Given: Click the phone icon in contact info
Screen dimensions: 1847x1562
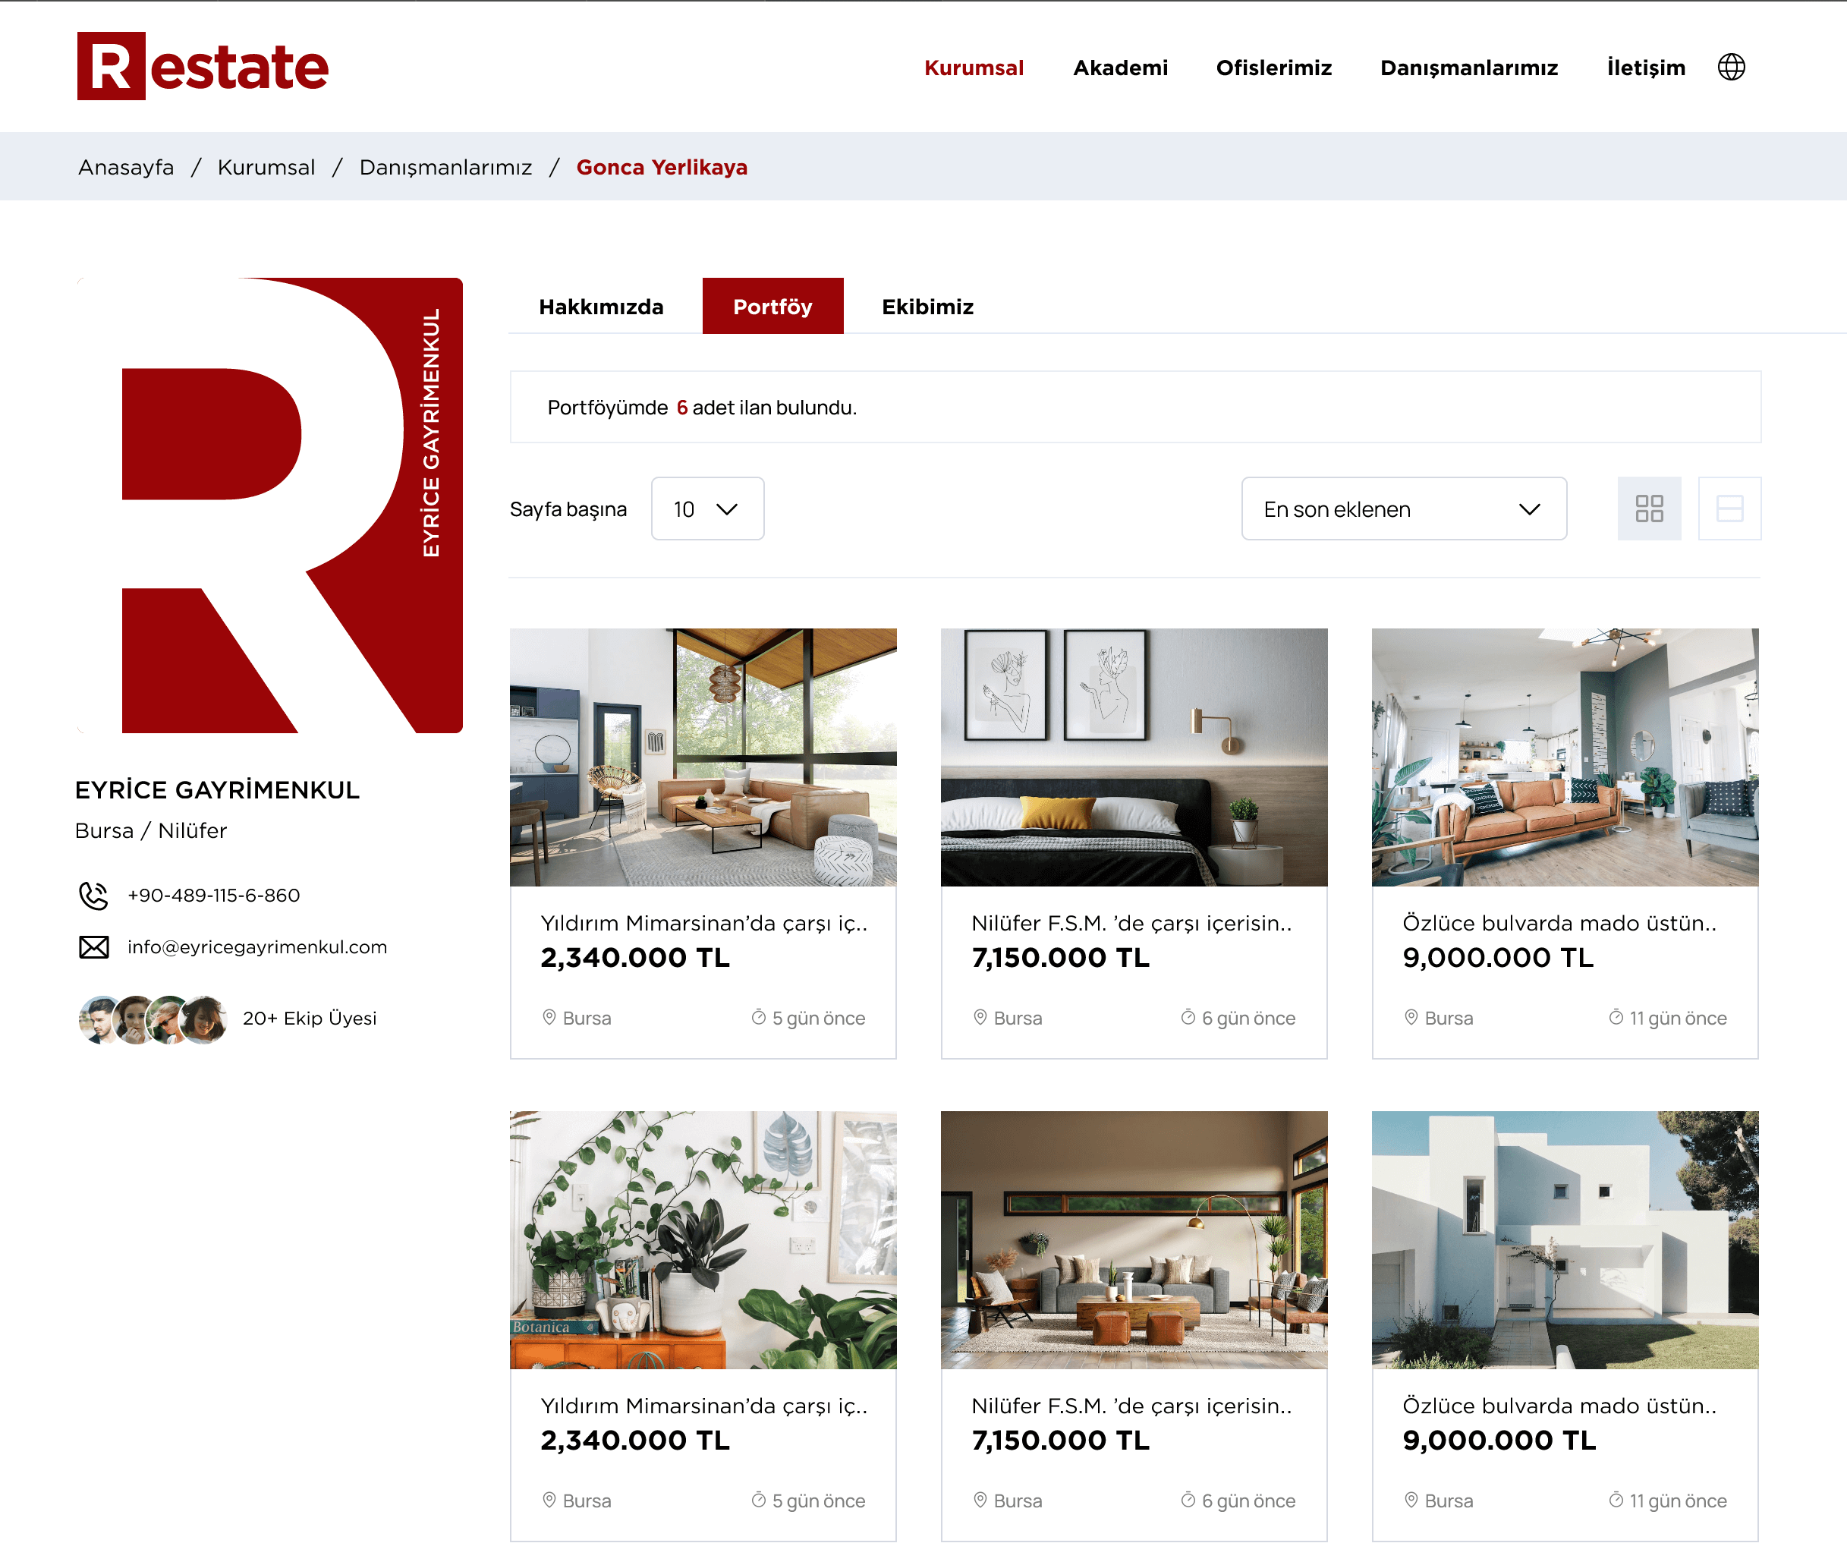Looking at the screenshot, I should [94, 896].
